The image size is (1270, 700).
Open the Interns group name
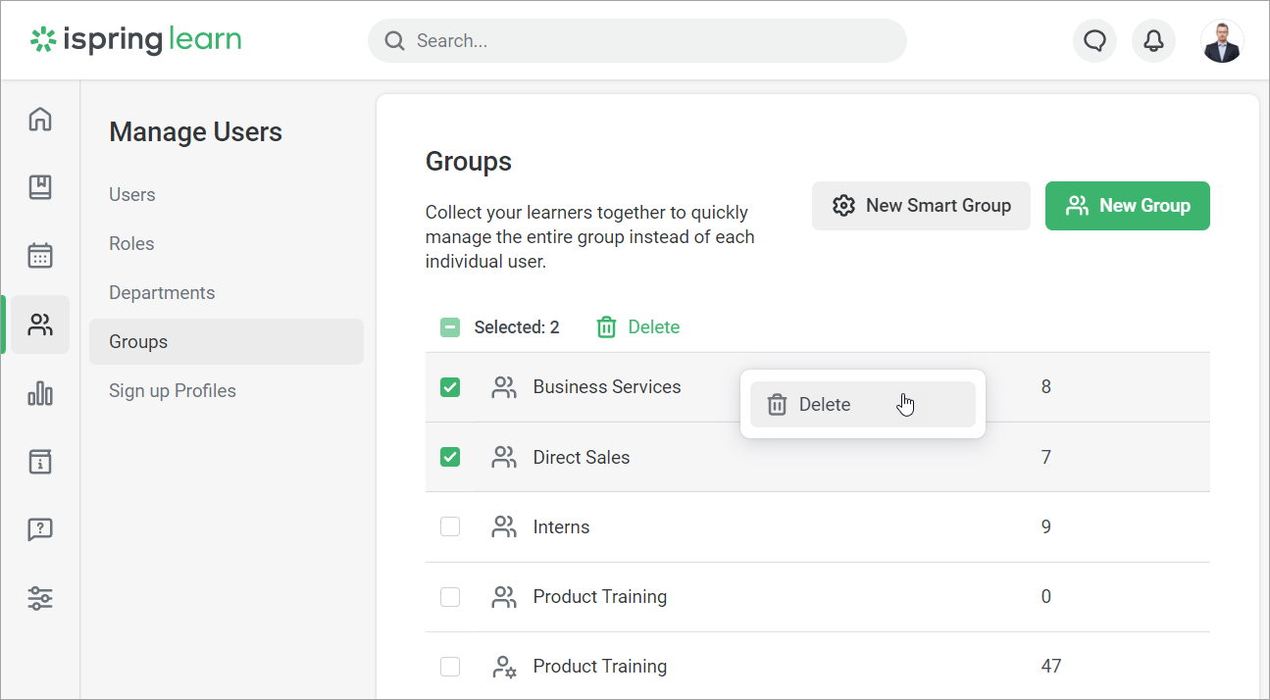pyautogui.click(x=562, y=526)
